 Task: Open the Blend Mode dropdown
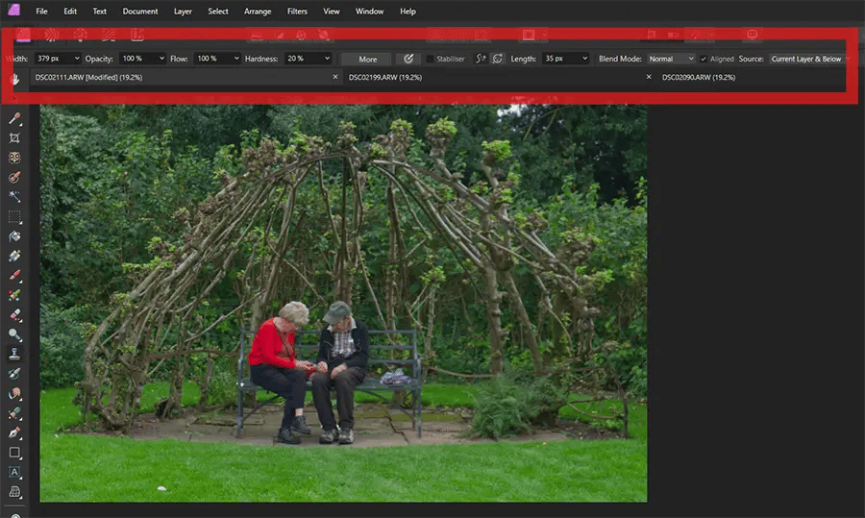(671, 59)
